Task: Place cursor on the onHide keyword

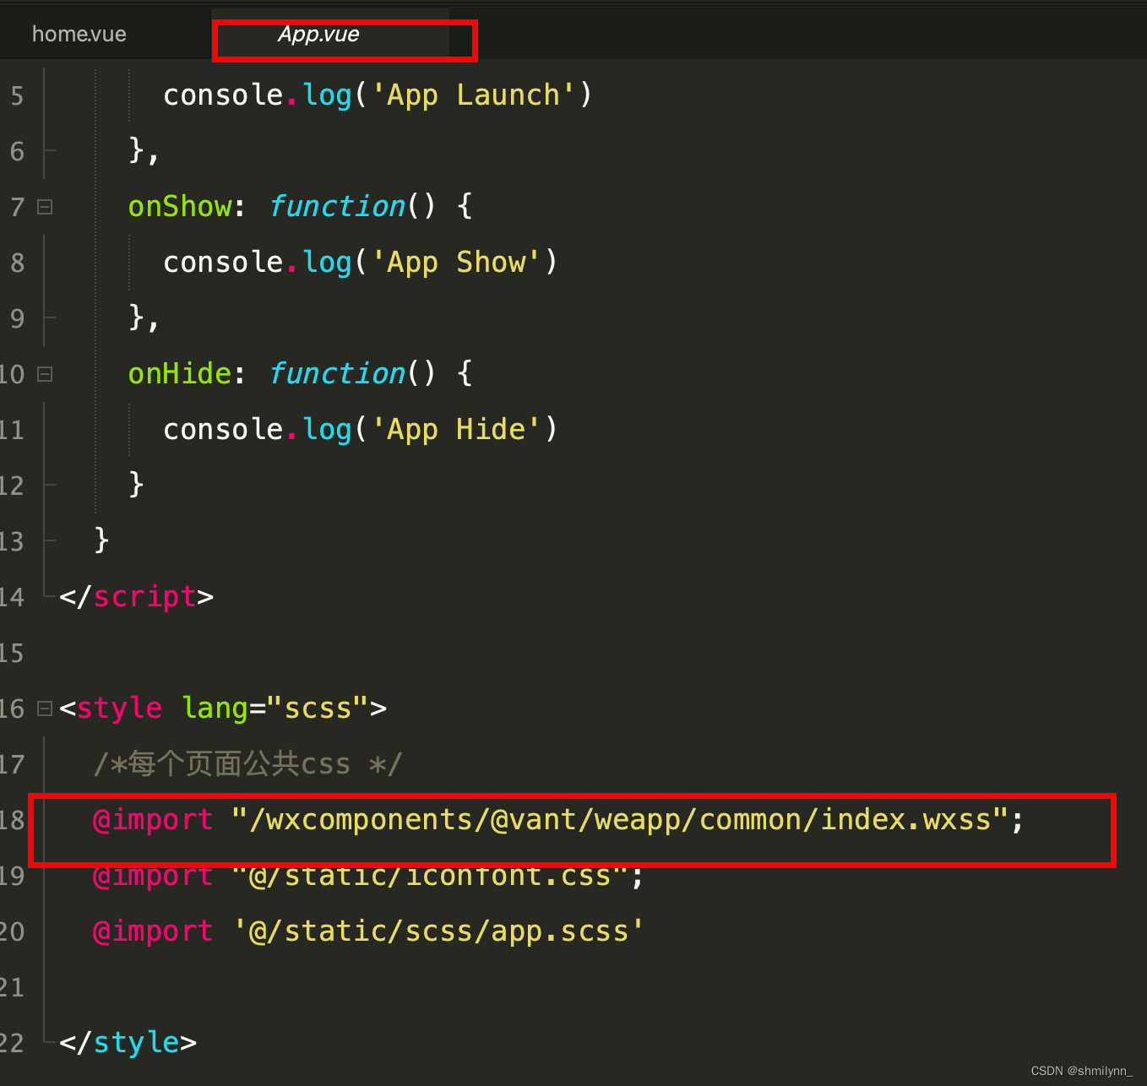Action: pos(180,374)
